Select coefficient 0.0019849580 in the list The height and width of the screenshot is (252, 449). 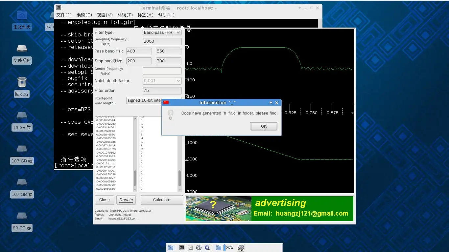point(106,135)
